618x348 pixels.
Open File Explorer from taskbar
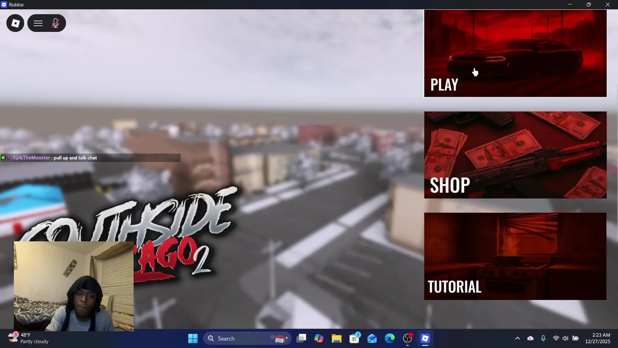coord(337,338)
